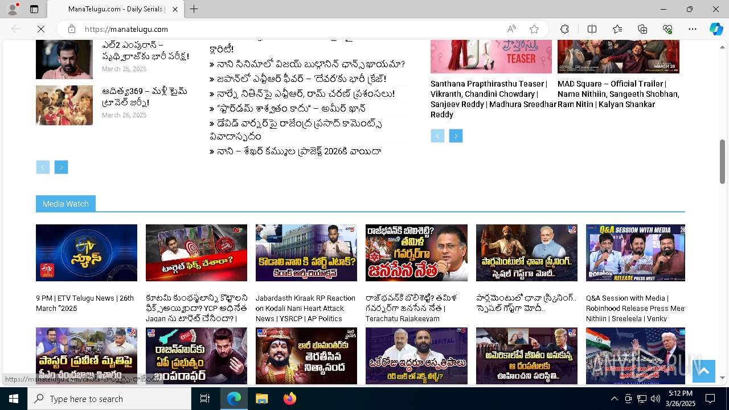Open Q&A Session Robinhood press meet thumbnail
729x410 pixels.
tap(636, 253)
